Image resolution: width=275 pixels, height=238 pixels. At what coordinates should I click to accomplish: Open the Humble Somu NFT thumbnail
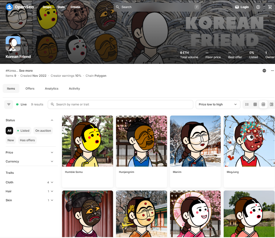(87, 141)
